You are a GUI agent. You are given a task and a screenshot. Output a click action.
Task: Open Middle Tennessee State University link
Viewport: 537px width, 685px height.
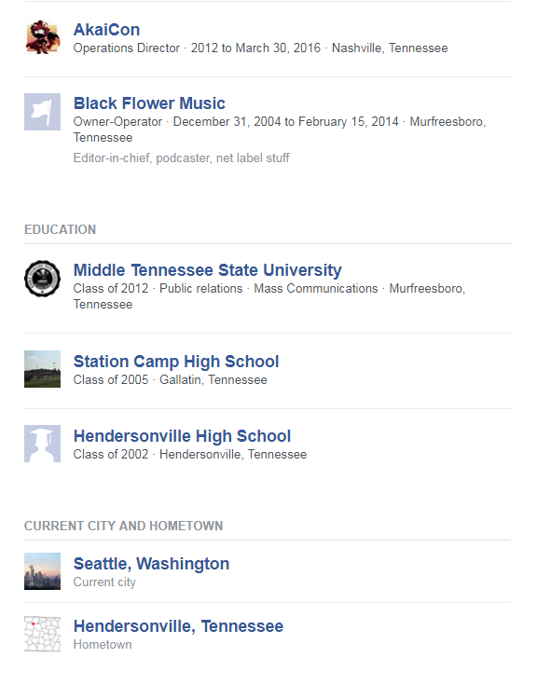(208, 270)
